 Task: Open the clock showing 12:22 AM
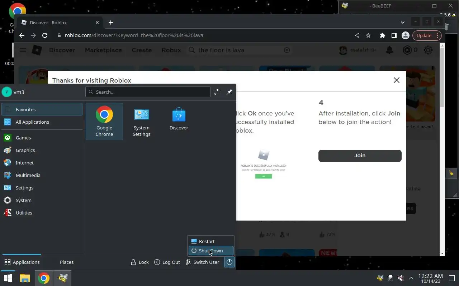coord(430,278)
